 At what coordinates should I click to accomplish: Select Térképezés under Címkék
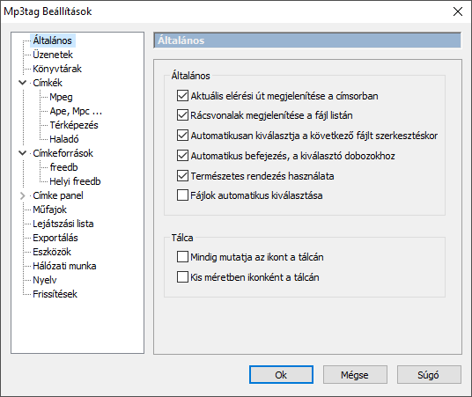coord(74,125)
